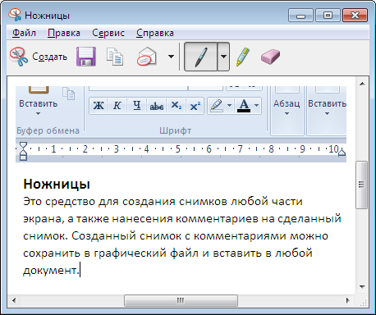
Task: Click the Шрифт group label
Action: pos(175,130)
